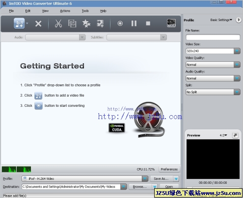Click the Add Output Profile icon
243x198 pixels.
[x=100, y=24]
